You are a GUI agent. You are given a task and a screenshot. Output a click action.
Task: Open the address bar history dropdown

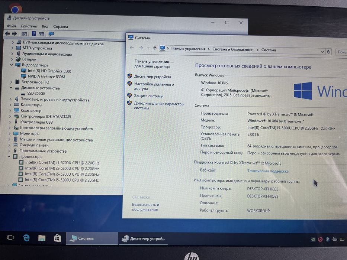(x=323, y=52)
